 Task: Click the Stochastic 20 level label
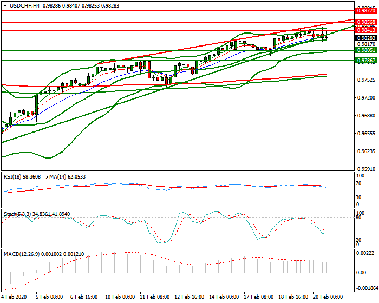tap(358, 240)
